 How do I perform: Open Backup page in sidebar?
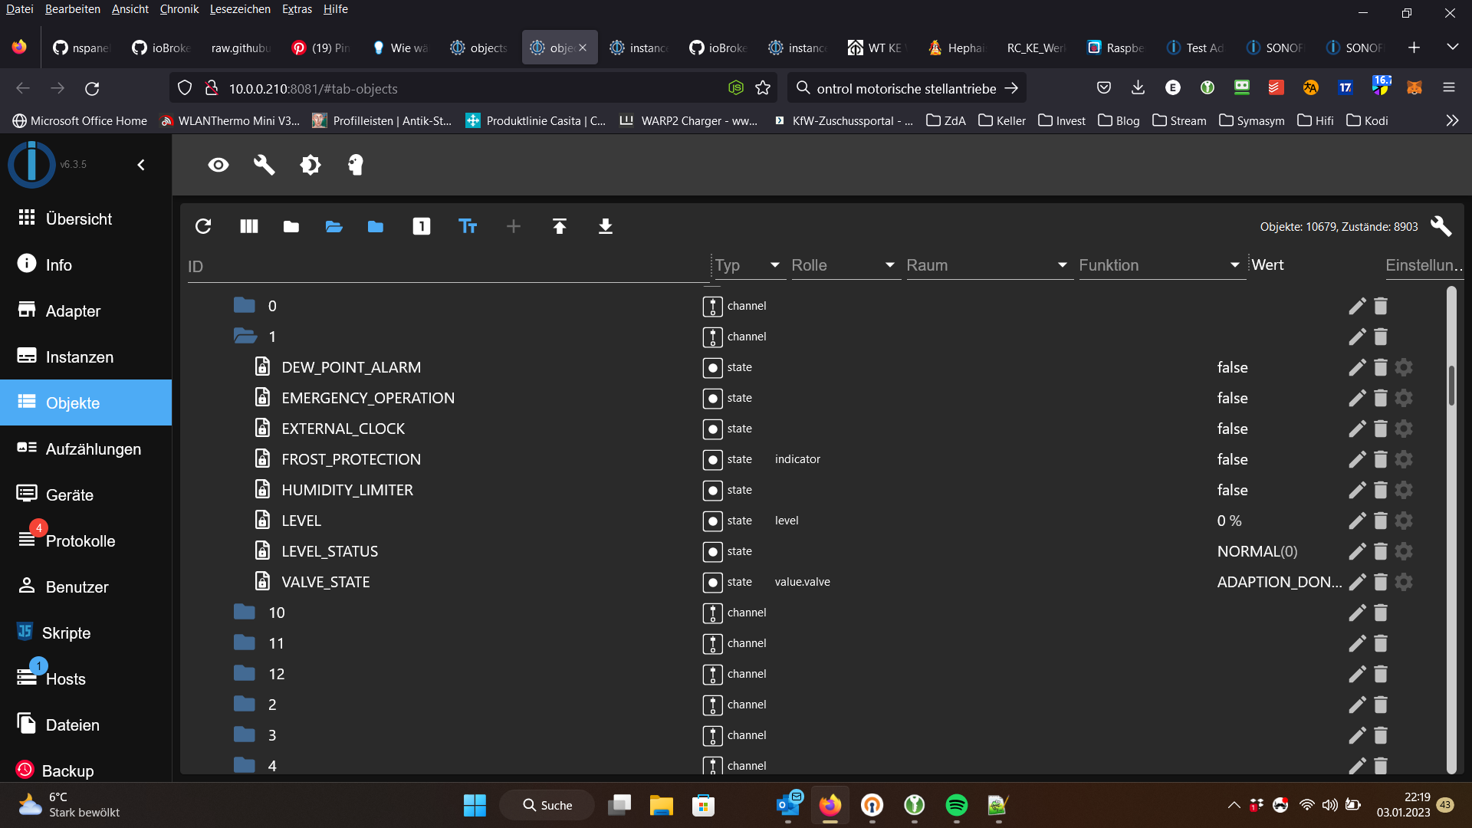point(86,769)
